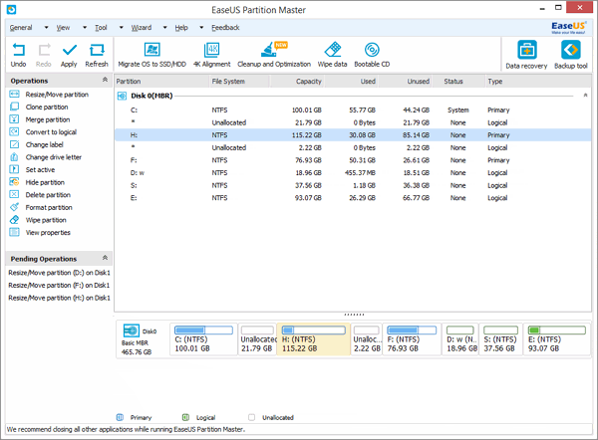Launch the Backup tool

(570, 55)
